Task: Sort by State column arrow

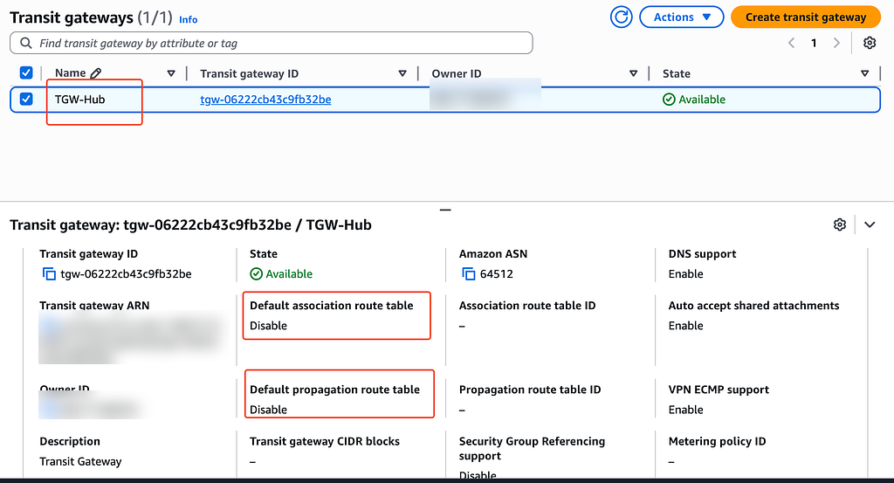Action: [x=865, y=73]
